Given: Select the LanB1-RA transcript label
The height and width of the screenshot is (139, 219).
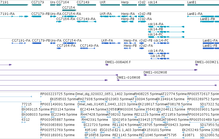Looking at the screenshot, I should click(x=195, y=14).
